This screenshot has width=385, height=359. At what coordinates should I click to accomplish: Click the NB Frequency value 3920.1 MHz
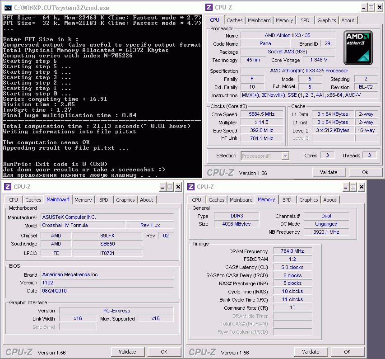(326, 232)
